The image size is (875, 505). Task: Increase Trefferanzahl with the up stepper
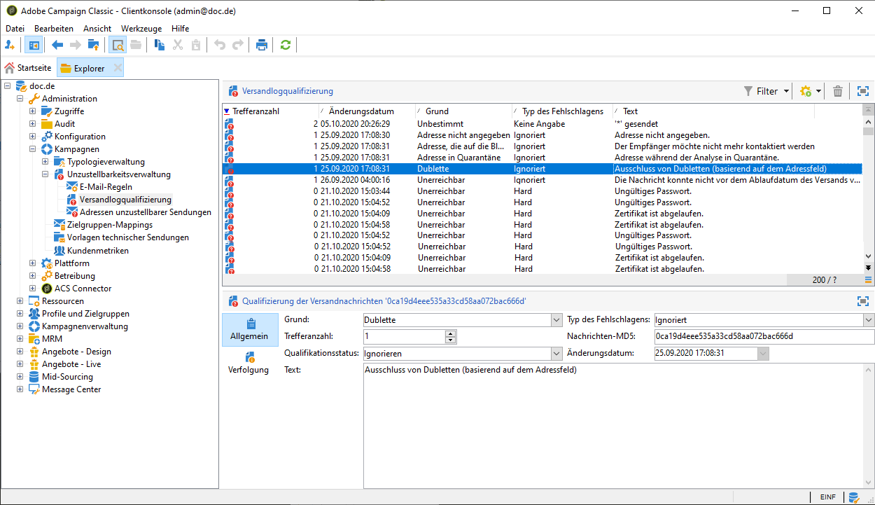tap(451, 333)
